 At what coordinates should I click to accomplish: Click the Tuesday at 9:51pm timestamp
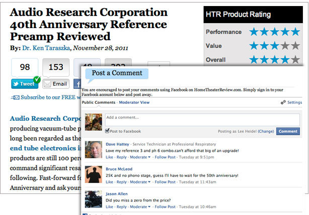coord(196,157)
